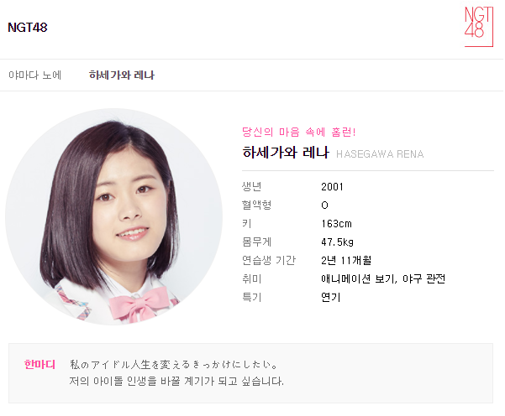Click the name heading 하세가와 레나
The width and height of the screenshot is (505, 416).
tap(286, 153)
